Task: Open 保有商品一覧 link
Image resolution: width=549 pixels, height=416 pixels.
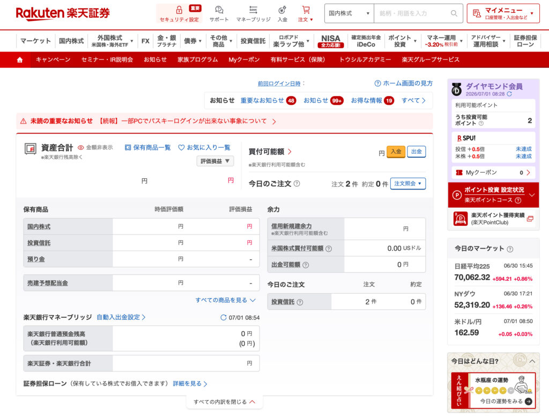Action: click(147, 148)
